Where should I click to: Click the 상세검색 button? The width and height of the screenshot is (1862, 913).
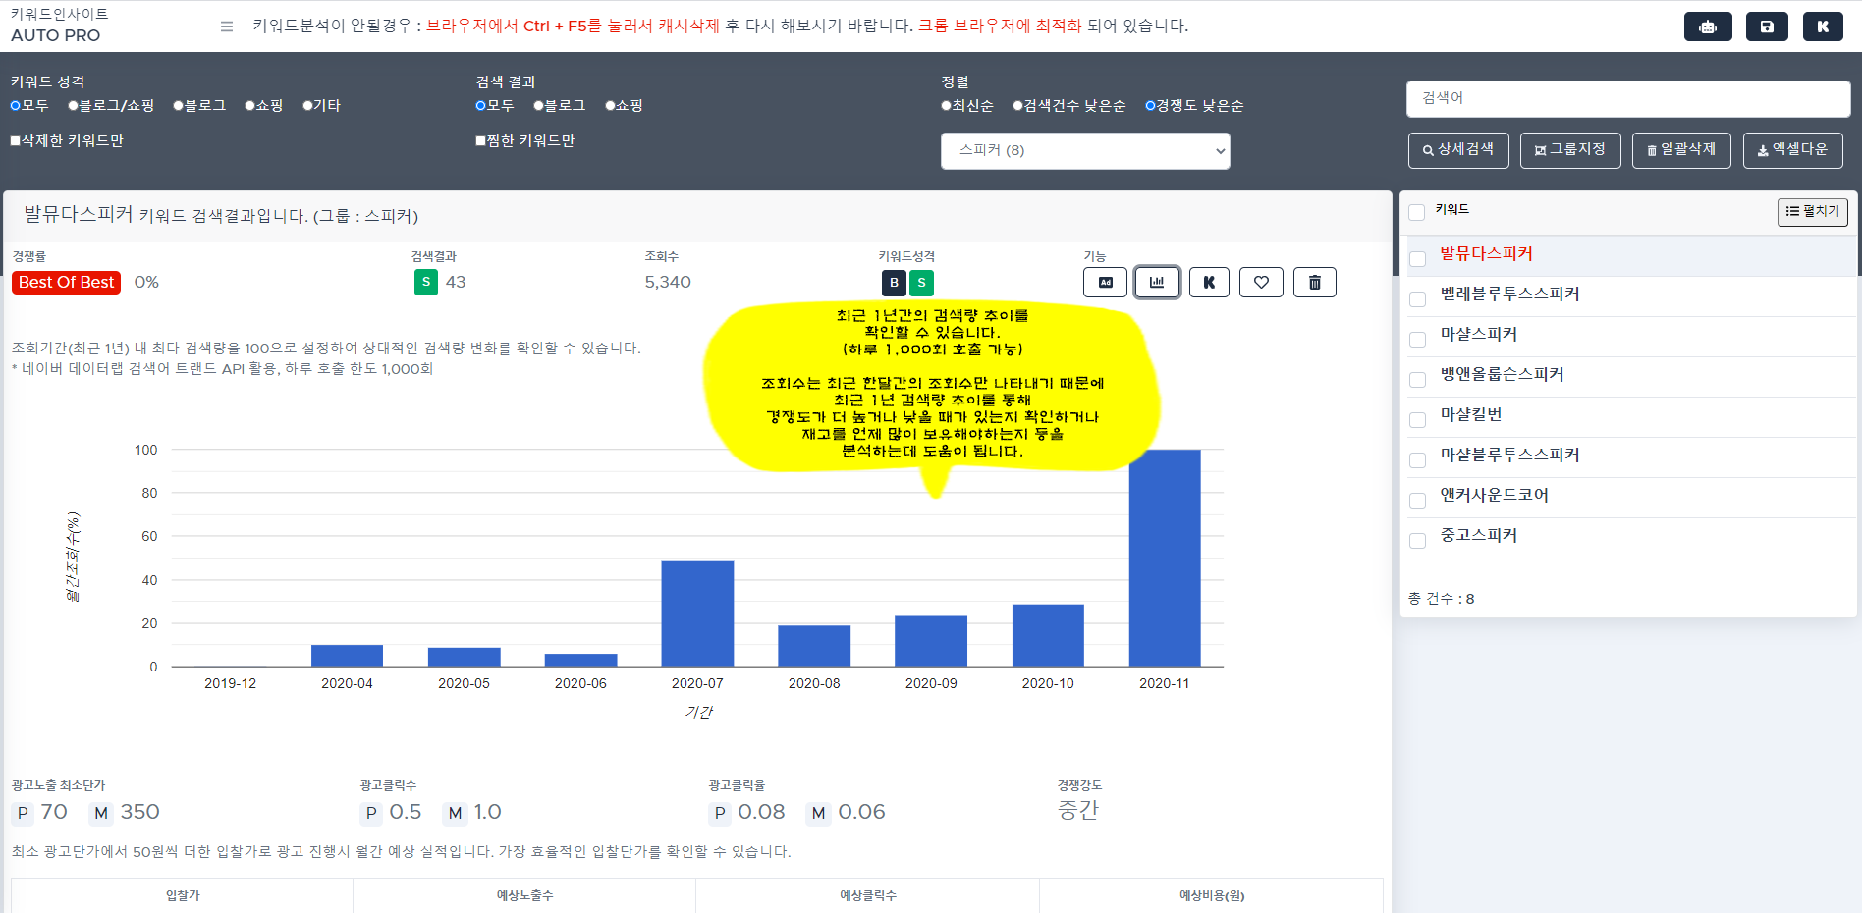(1457, 150)
